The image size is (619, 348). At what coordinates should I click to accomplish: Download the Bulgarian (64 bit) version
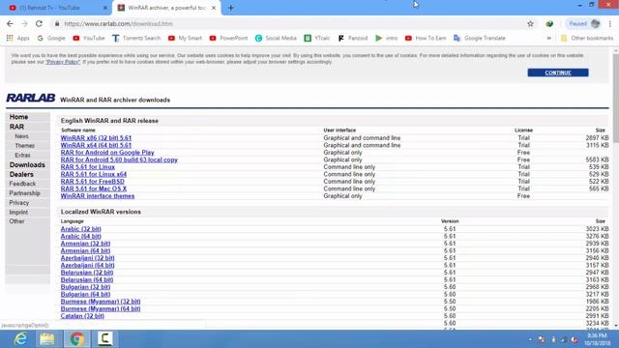pyautogui.click(x=85, y=294)
